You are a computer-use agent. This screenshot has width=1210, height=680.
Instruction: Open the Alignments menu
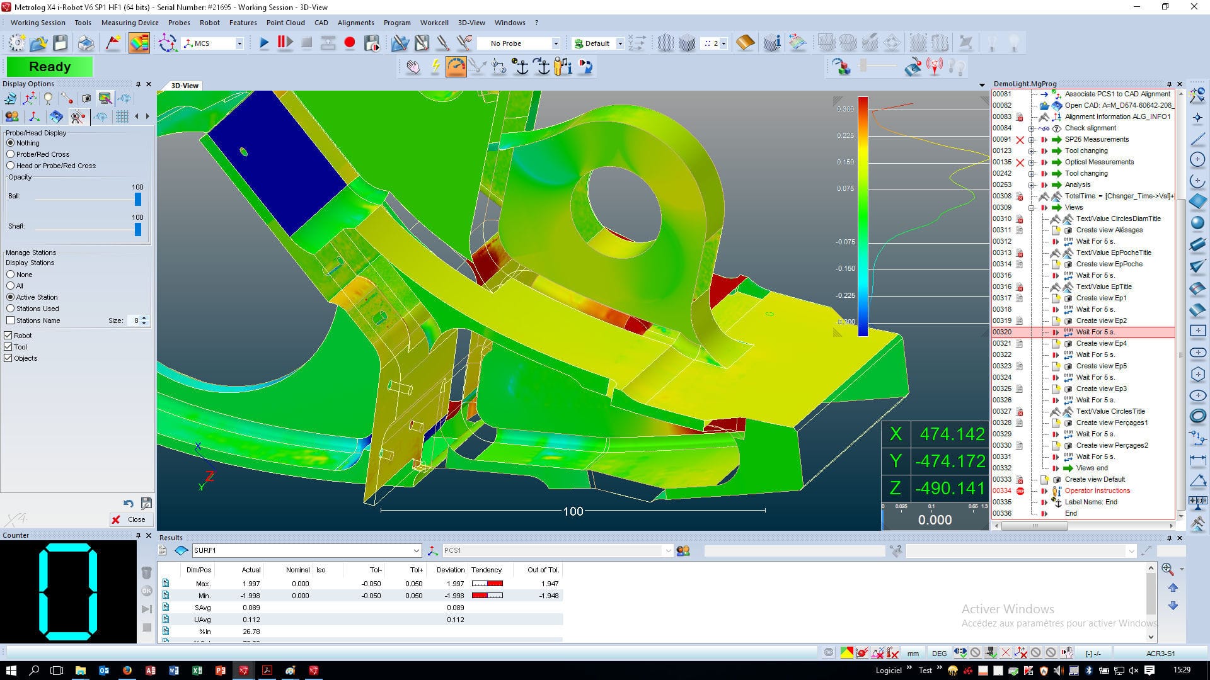355,23
